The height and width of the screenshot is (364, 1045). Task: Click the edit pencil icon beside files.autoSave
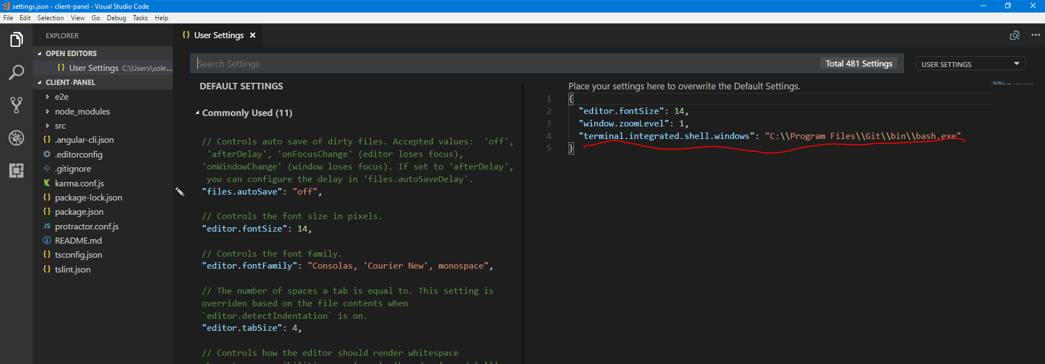(180, 191)
